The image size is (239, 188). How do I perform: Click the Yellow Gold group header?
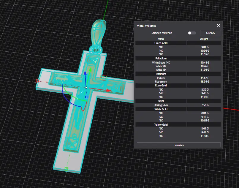(161, 125)
